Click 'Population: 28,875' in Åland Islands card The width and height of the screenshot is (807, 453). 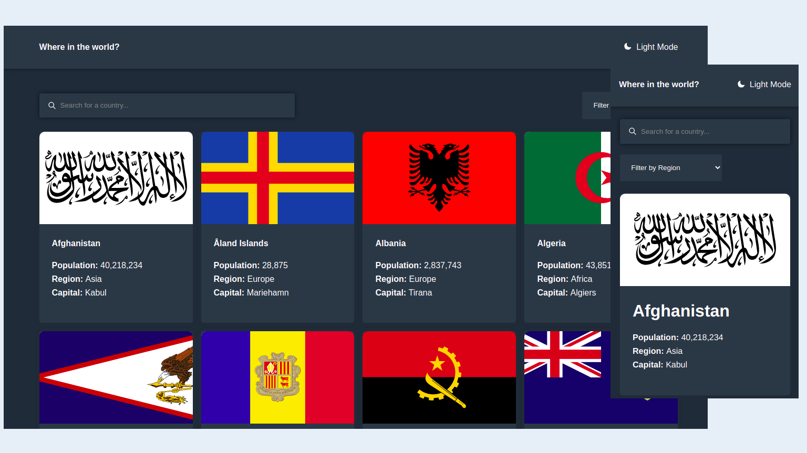[251, 266]
